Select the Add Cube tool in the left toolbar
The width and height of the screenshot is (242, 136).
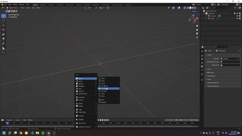coord(3,53)
